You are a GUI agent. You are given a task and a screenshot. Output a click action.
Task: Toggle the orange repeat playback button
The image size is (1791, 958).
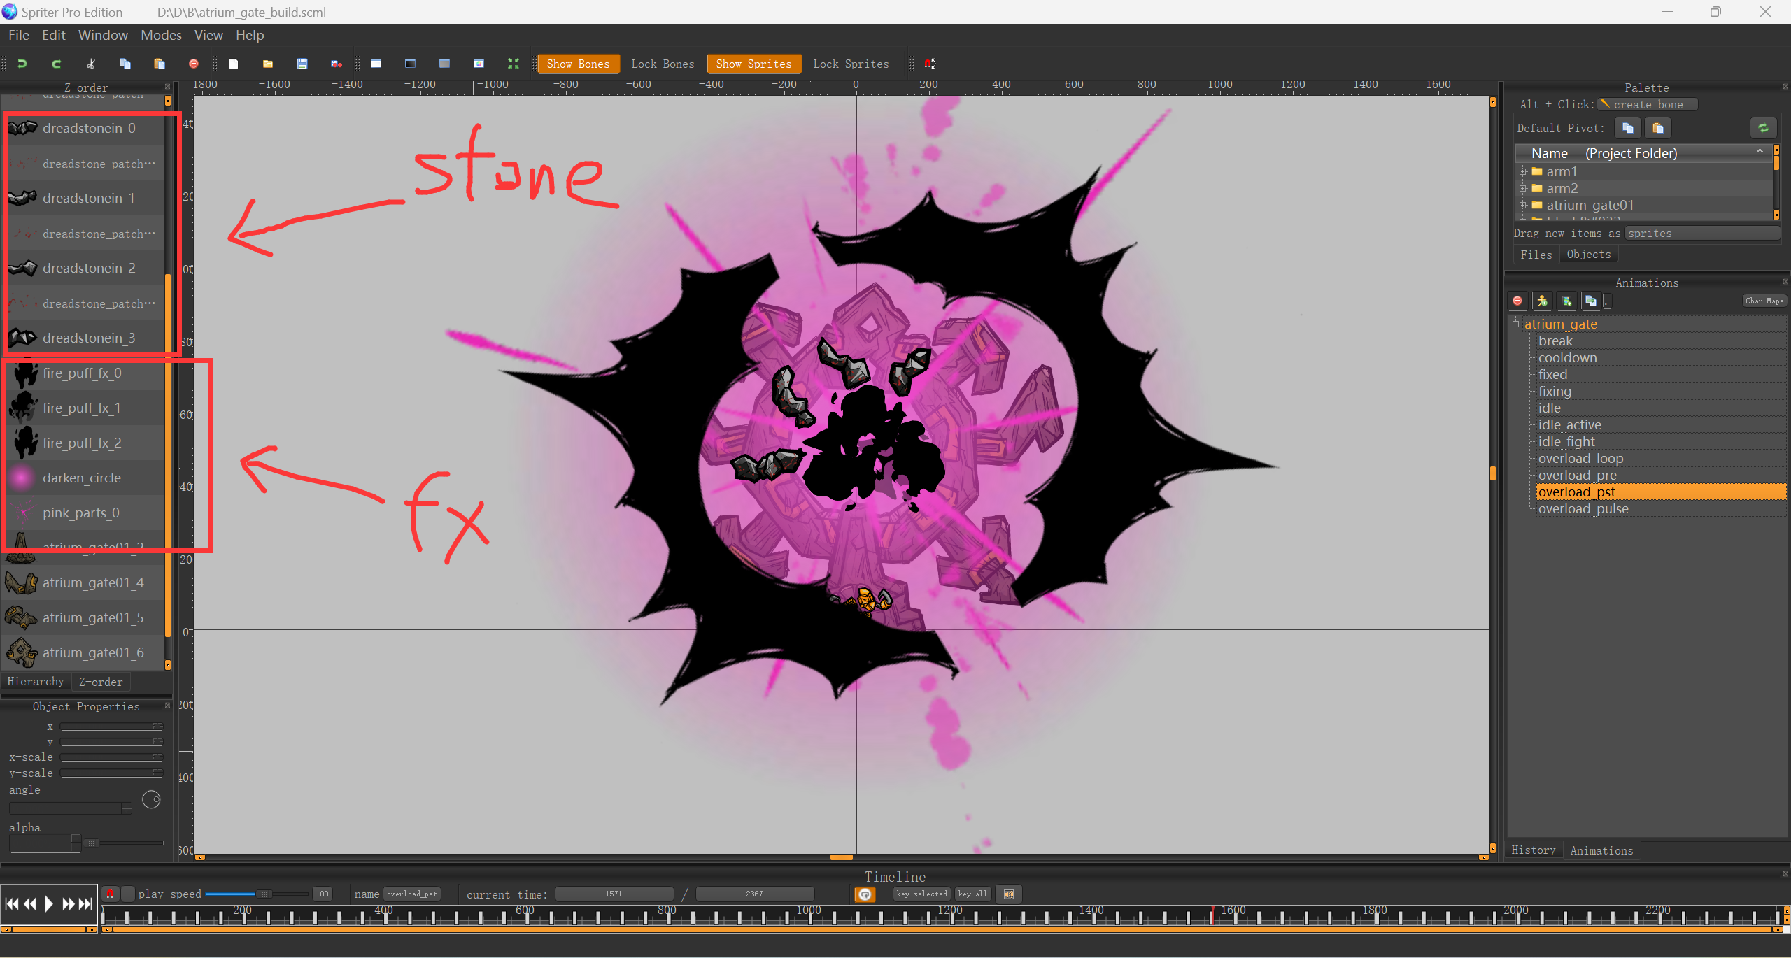865,894
